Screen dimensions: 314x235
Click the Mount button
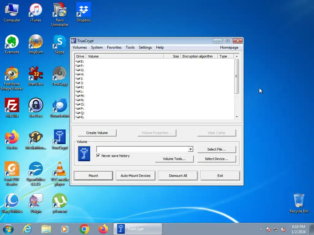[x=93, y=176]
